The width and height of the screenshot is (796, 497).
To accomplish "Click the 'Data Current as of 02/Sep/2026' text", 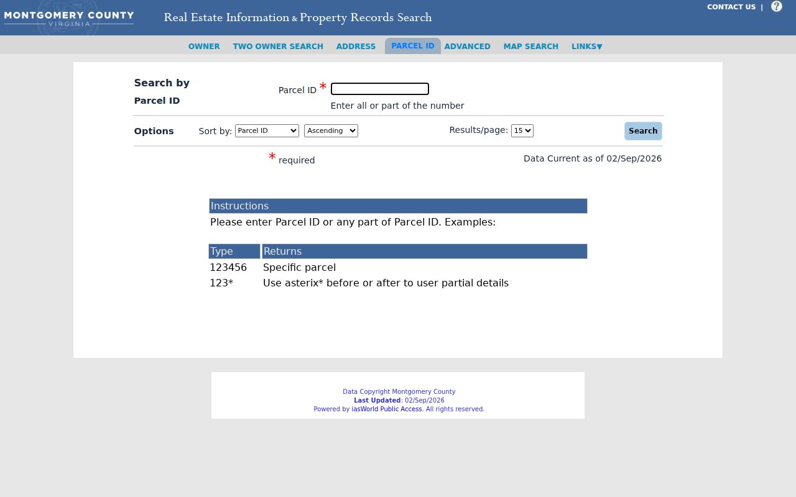I will click(593, 158).
